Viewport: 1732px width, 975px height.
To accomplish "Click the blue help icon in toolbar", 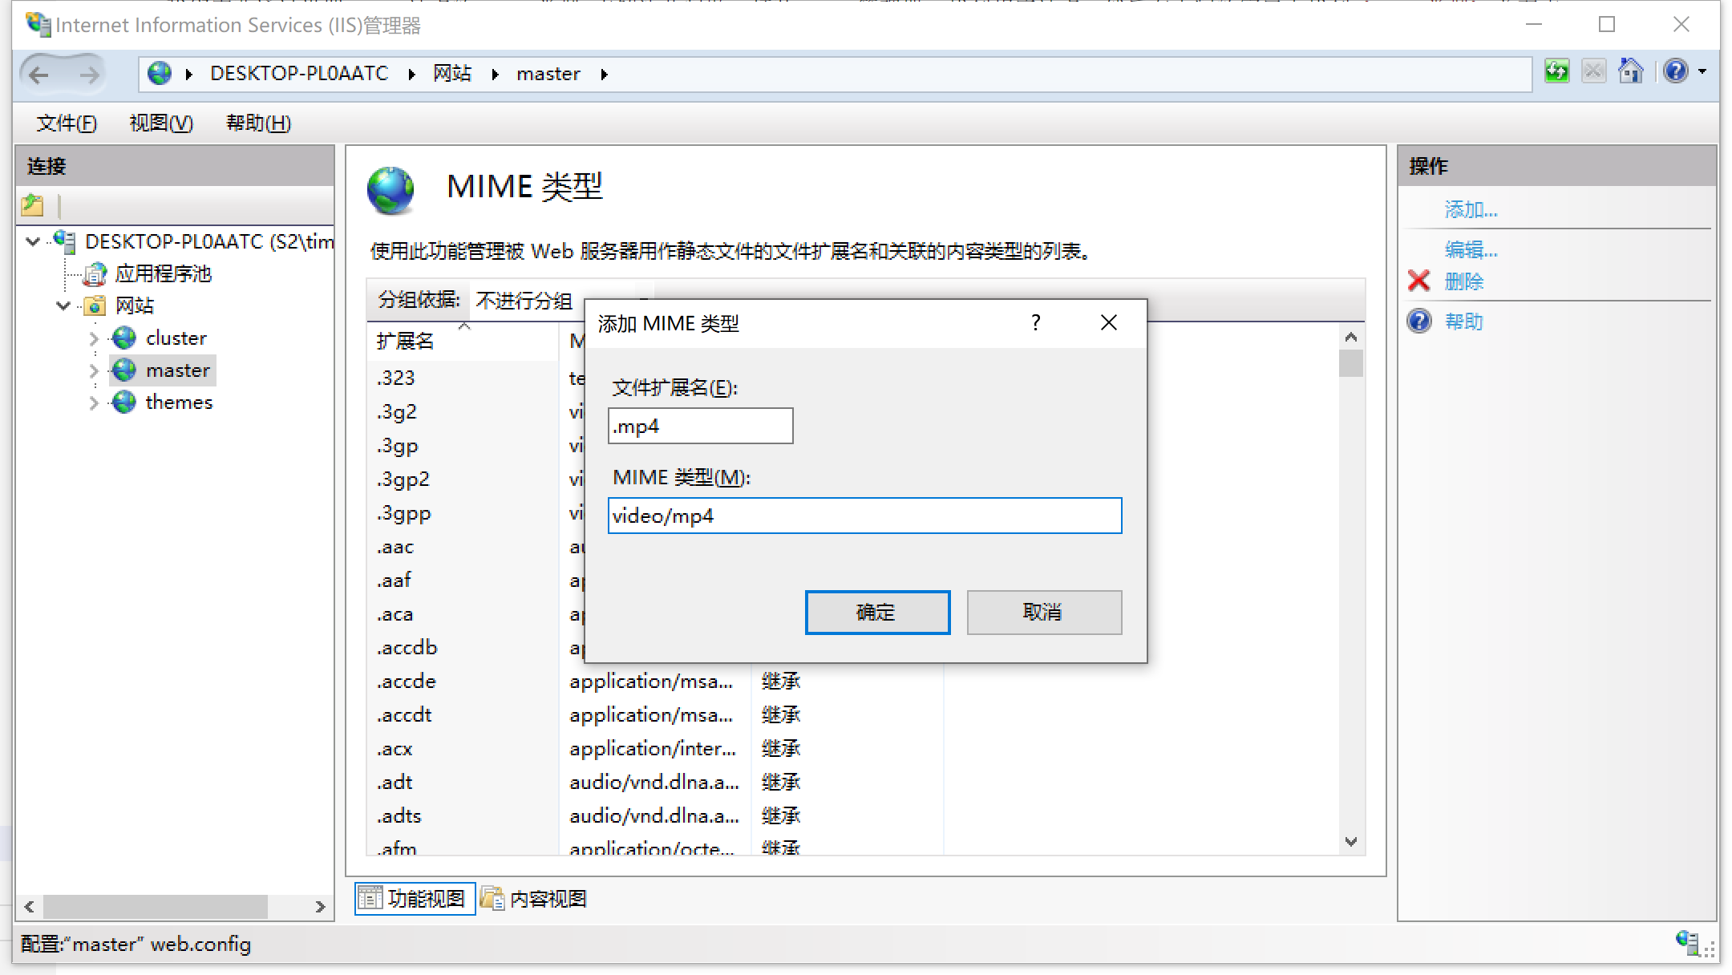I will pos(1675,71).
